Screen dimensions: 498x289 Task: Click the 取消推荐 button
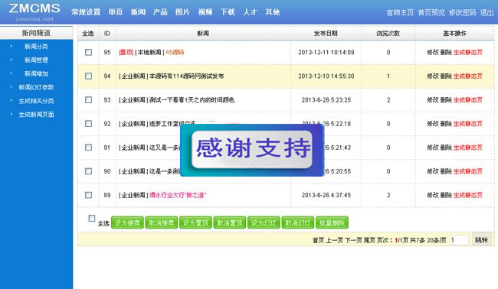162,222
